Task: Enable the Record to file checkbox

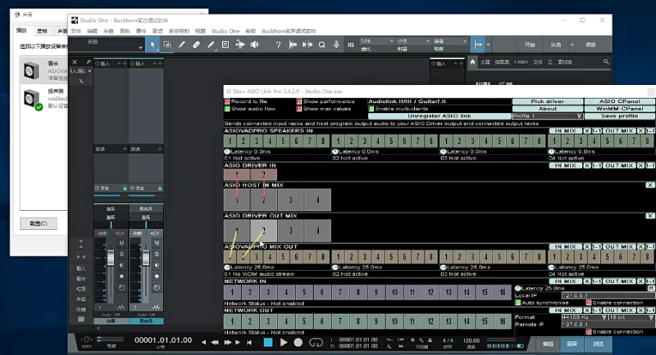Action: (x=228, y=101)
